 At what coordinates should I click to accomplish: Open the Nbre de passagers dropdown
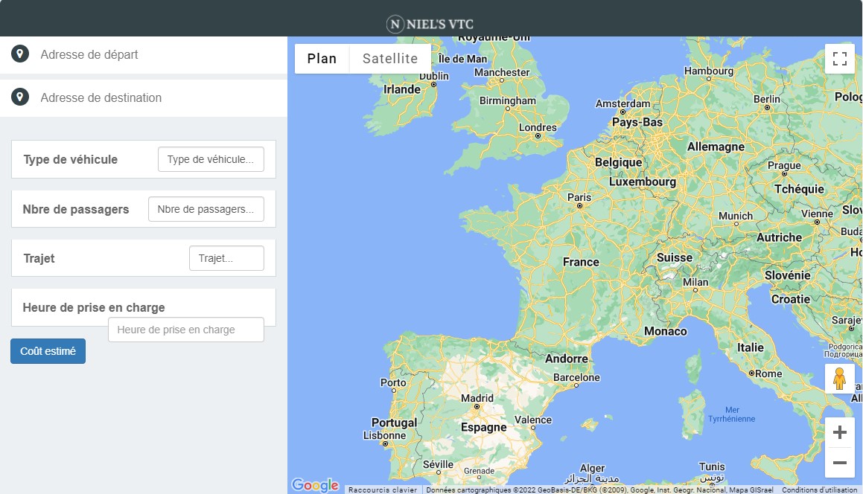coord(206,208)
